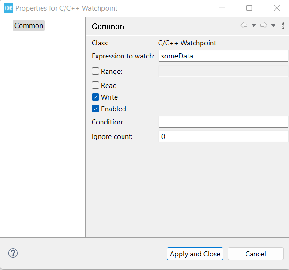Click the disabled Range value field
The width and height of the screenshot is (289, 270).
(x=223, y=72)
